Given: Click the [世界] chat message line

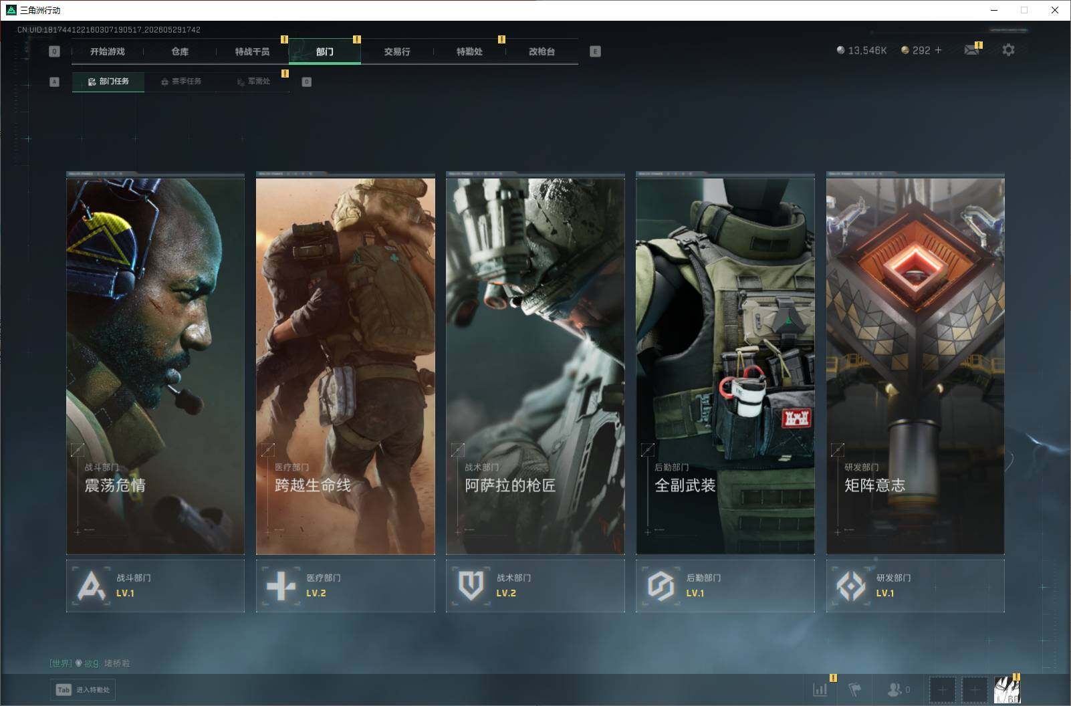Looking at the screenshot, I should point(90,663).
